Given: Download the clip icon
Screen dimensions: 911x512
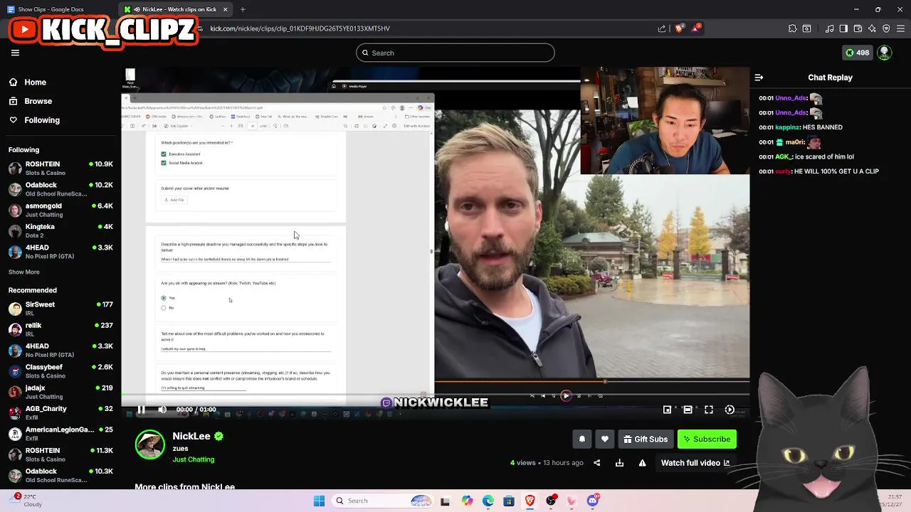Looking at the screenshot, I should [x=619, y=463].
